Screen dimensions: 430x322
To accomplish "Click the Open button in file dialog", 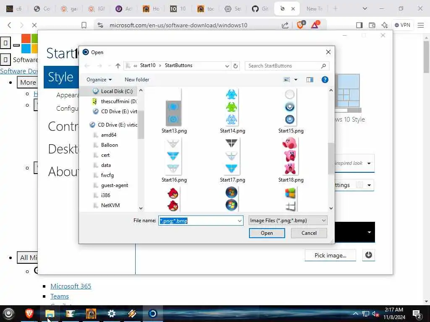I will pyautogui.click(x=267, y=233).
